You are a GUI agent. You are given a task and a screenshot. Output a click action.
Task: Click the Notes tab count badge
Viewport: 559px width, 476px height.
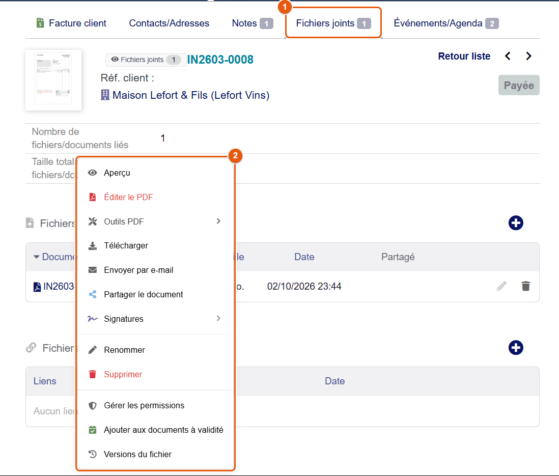click(x=266, y=23)
